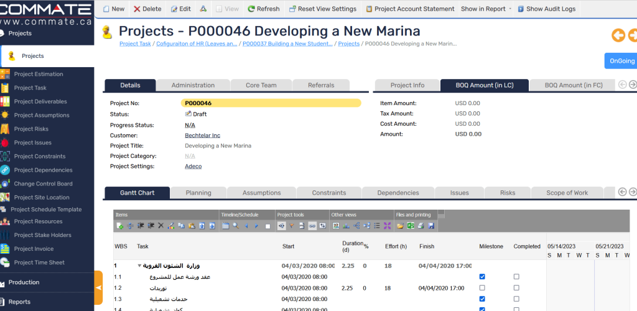This screenshot has height=311, width=637.
Task: Click the New button in the toolbar
Action: (x=114, y=9)
